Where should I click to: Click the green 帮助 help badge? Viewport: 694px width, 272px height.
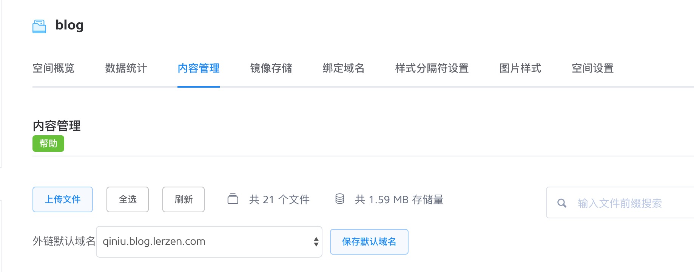[48, 144]
